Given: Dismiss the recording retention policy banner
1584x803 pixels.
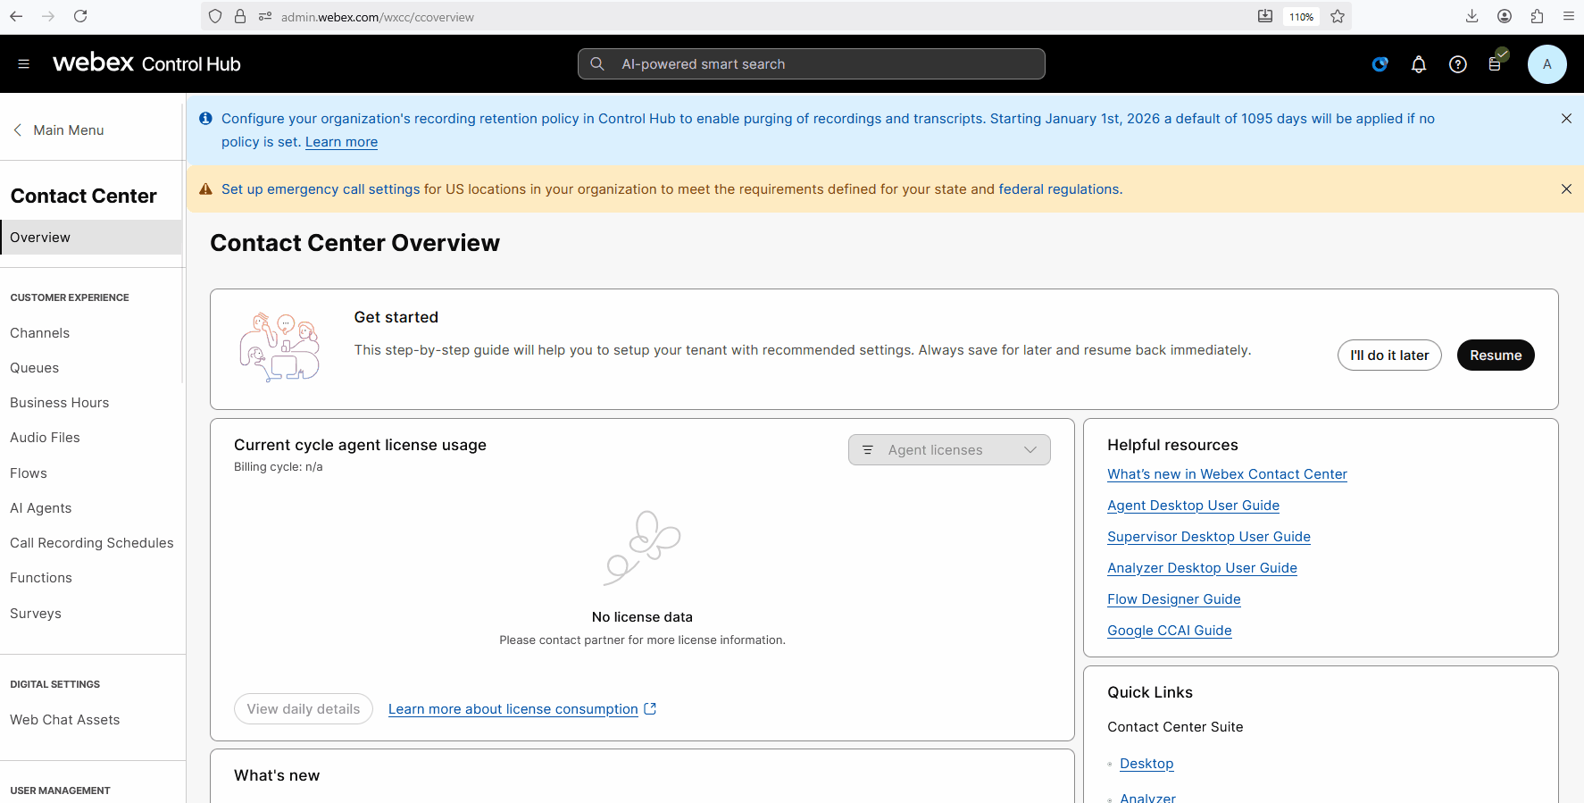Looking at the screenshot, I should pyautogui.click(x=1565, y=119).
